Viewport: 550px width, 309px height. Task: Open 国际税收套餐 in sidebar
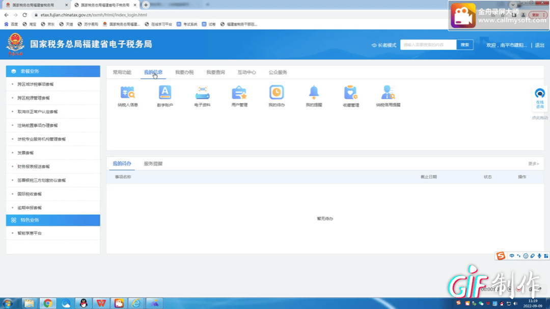coord(30,194)
